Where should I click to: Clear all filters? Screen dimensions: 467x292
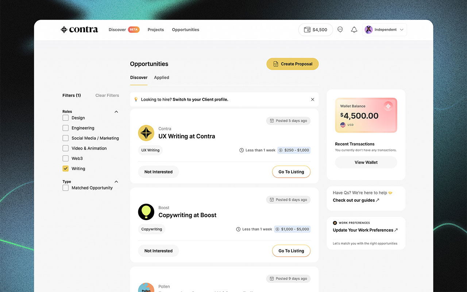(x=107, y=95)
